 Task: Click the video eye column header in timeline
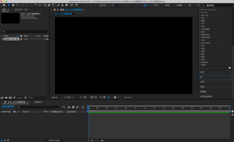coord(2,112)
